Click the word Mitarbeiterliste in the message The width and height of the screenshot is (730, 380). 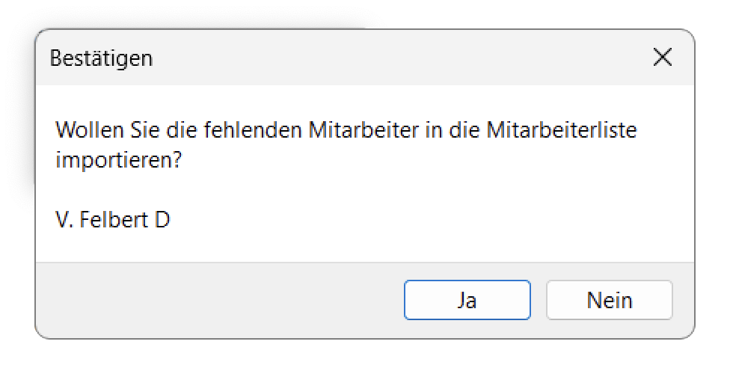coord(561,130)
